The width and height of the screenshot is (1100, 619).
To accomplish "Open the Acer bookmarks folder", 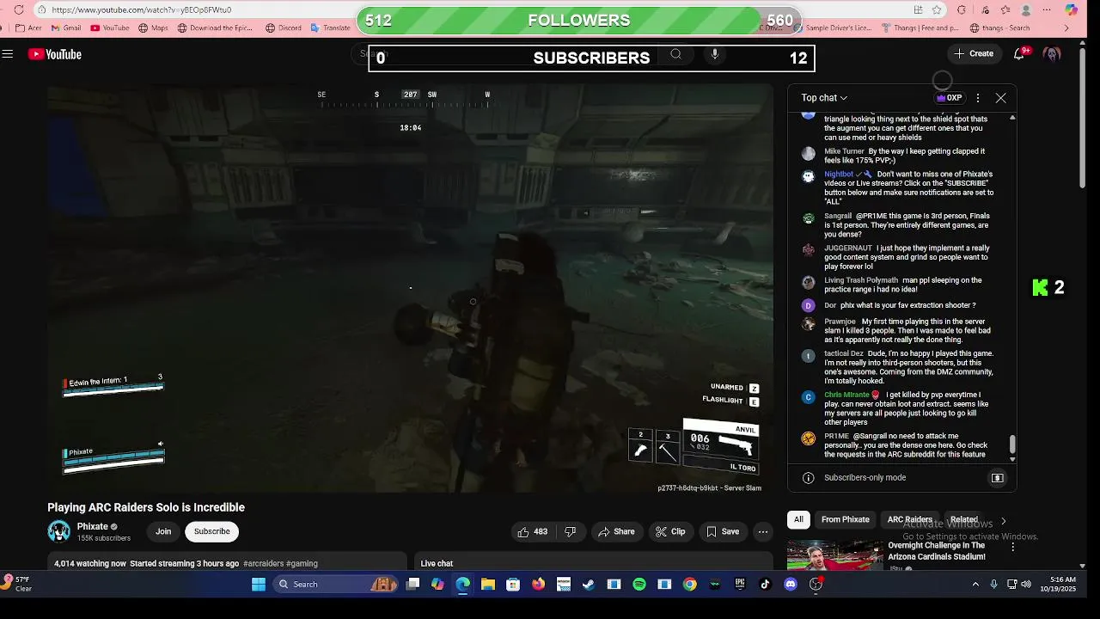I will tap(29, 28).
